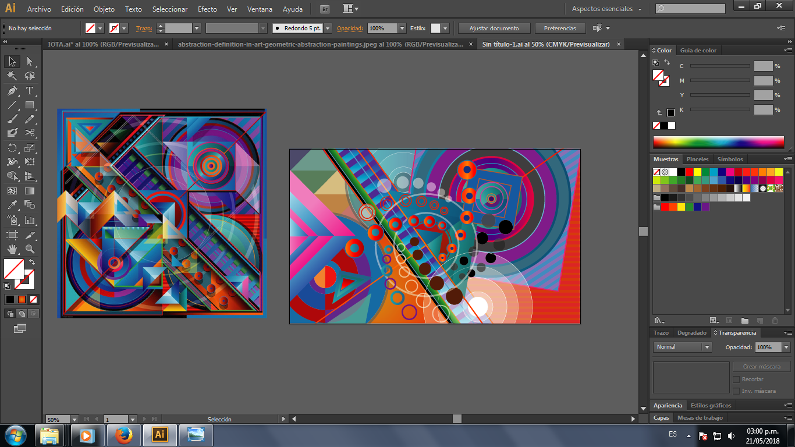Open Firefox from the Windows taskbar
795x447 pixels.
point(123,435)
